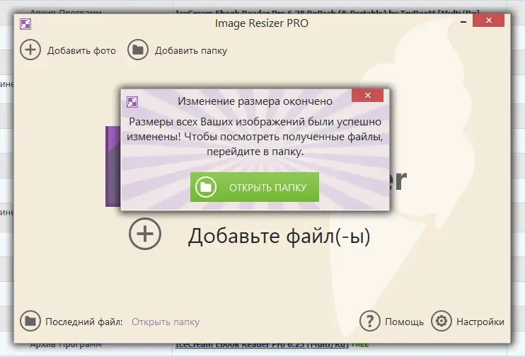Click the IceCream Ebook Reader Pro 6.25 link in background page
This screenshot has width=525, height=357.
pos(262,344)
